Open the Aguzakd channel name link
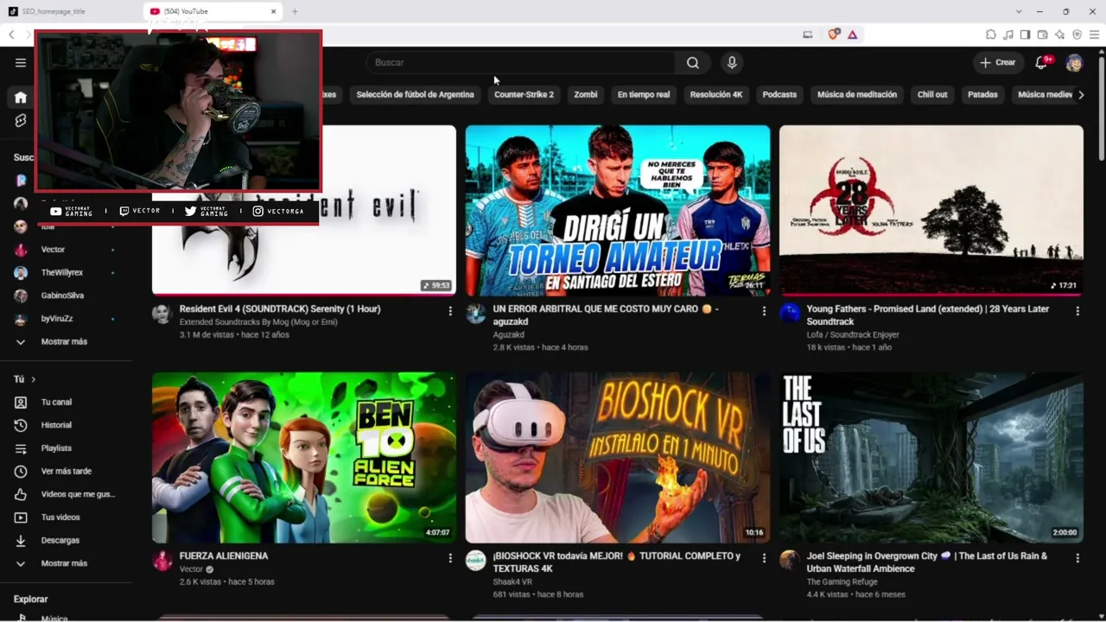Image resolution: width=1106 pixels, height=622 pixels. [509, 334]
